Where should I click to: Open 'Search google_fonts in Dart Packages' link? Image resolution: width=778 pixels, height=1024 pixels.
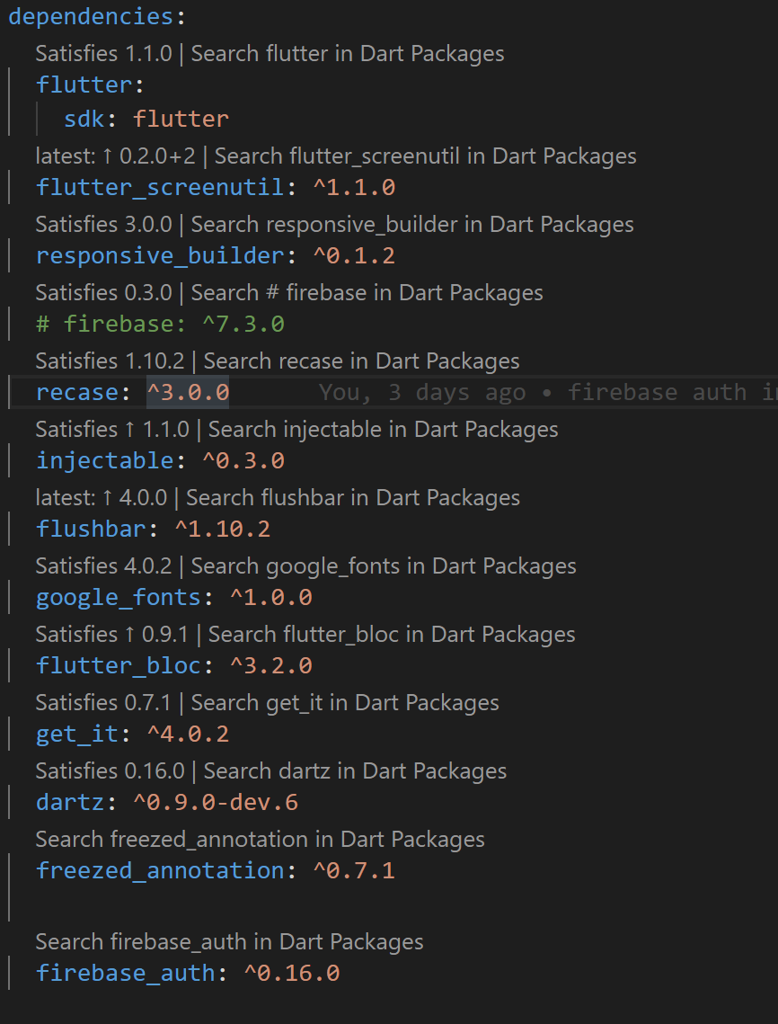coord(384,566)
